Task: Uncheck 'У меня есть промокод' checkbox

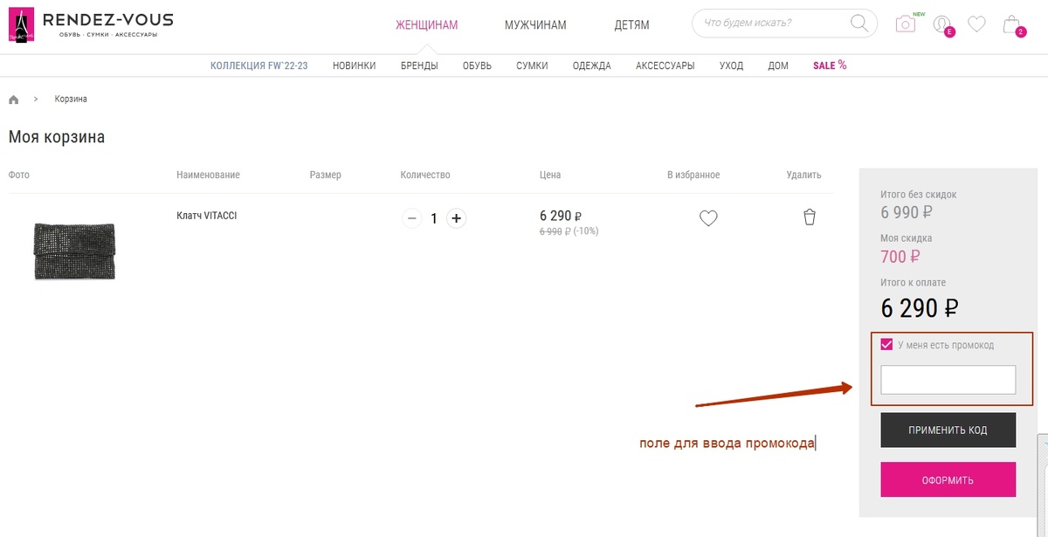Action: 887,345
